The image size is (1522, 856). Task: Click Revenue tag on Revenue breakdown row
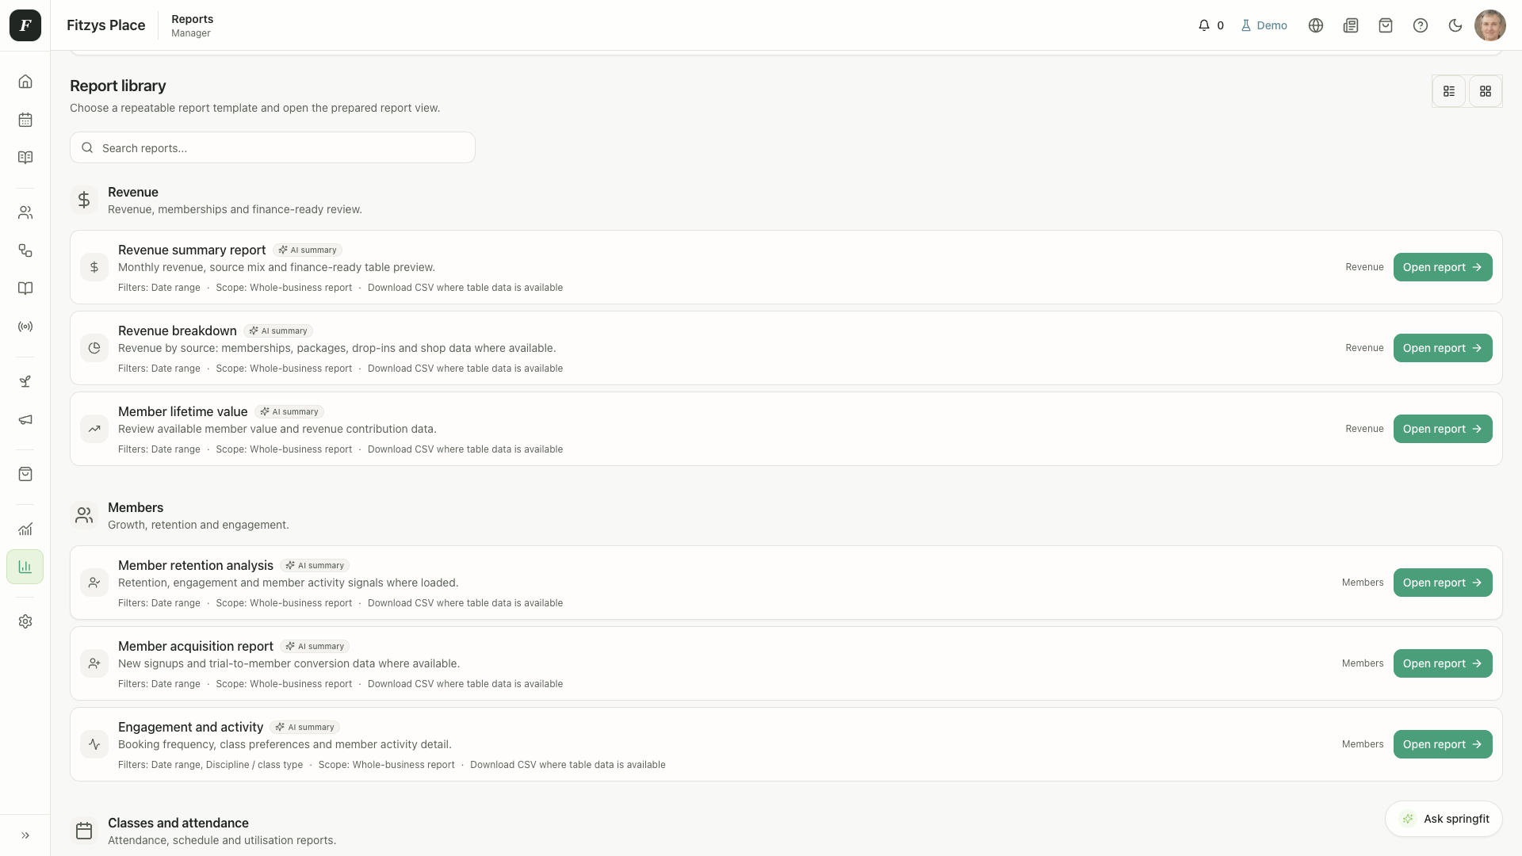(x=1364, y=348)
